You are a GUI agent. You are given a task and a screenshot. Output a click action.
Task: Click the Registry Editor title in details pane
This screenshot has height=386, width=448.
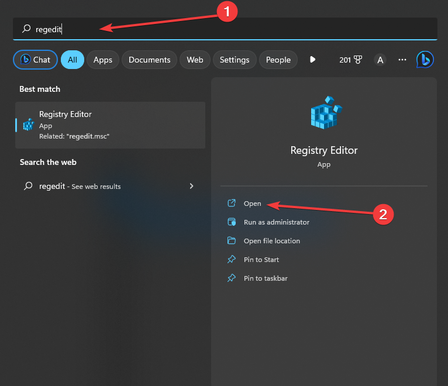click(323, 150)
